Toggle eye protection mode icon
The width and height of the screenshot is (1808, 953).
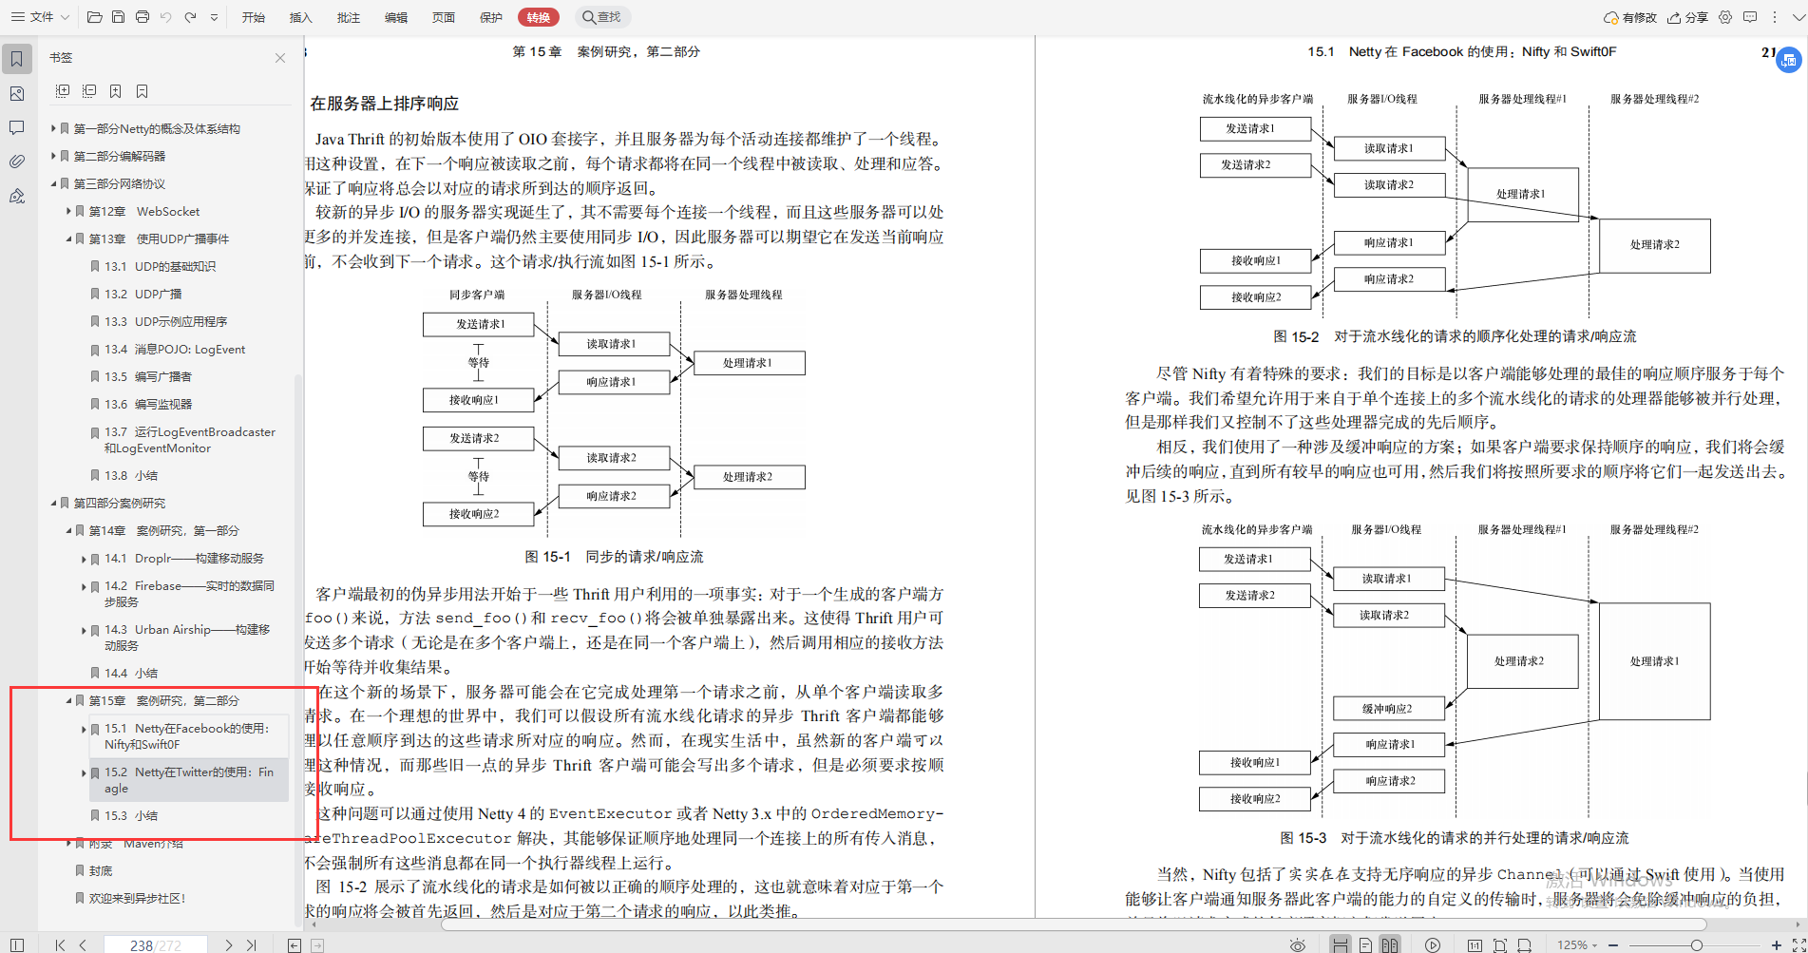(1298, 945)
